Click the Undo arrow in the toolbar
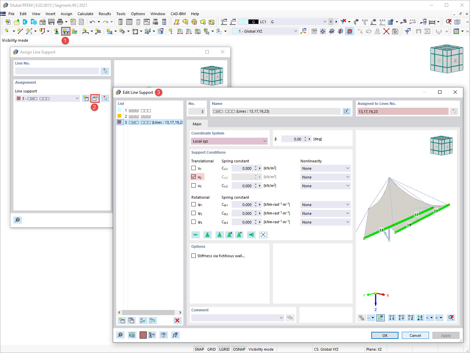This screenshot has width=470, height=353. pyautogui.click(x=93, y=22)
